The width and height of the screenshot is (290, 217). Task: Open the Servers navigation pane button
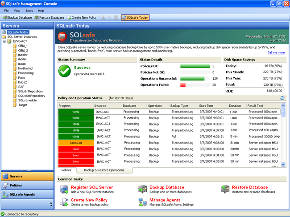(x=27, y=176)
